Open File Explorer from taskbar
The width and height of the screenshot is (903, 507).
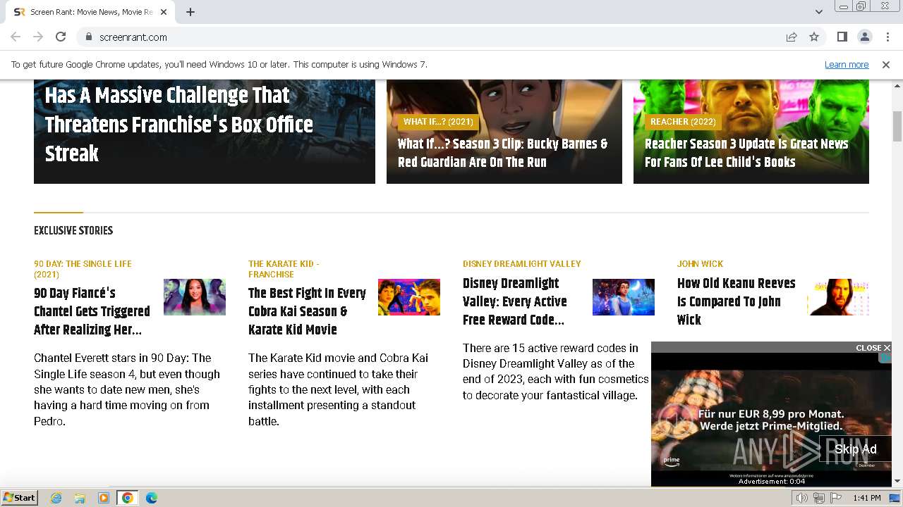[80, 498]
